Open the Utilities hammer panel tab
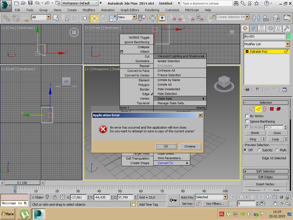The width and height of the screenshot is (293, 220). click(x=286, y=28)
